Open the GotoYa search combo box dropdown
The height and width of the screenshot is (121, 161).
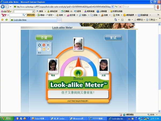pos(33,11)
